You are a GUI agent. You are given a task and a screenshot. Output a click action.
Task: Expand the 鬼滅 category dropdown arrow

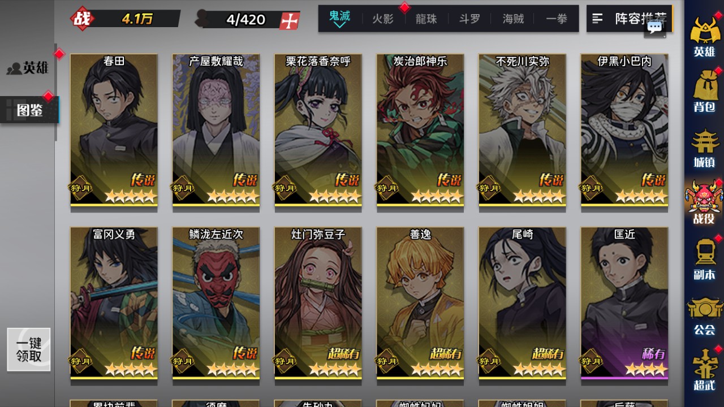[339, 25]
